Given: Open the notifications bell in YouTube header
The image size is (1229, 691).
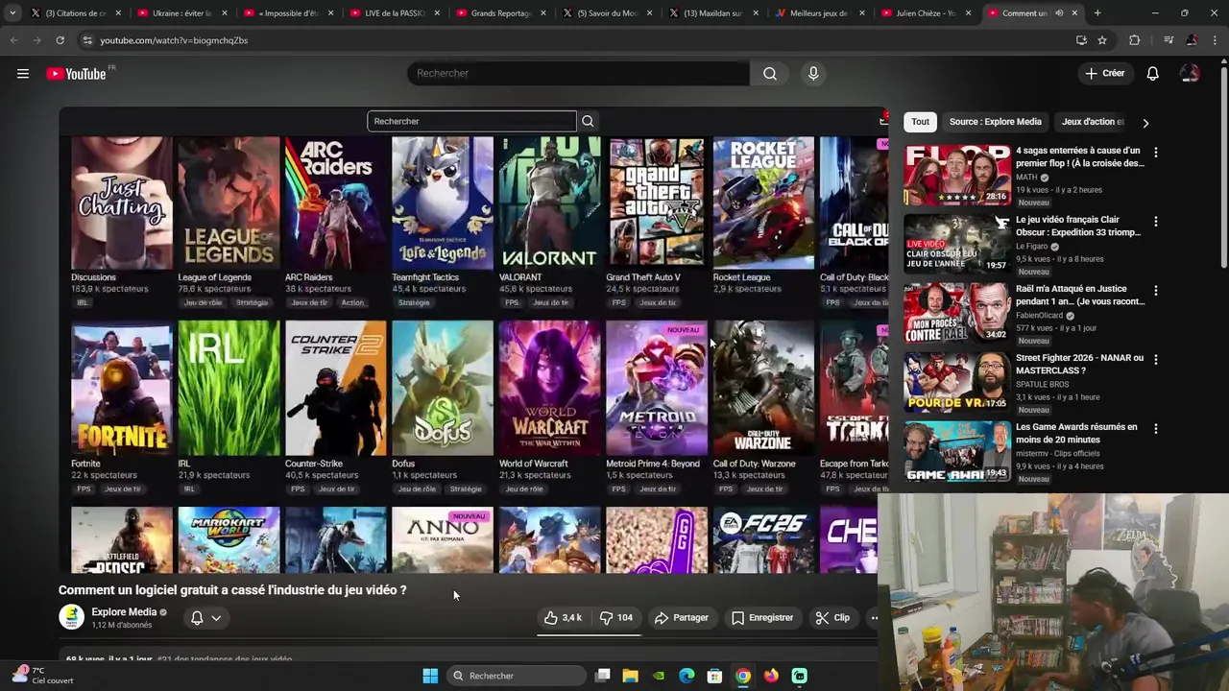Looking at the screenshot, I should pyautogui.click(x=1152, y=74).
